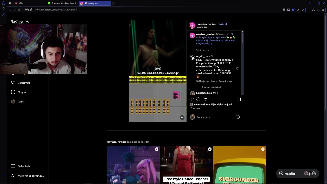Open the browser tab search icon
The image size is (327, 184).
(x=309, y=3)
